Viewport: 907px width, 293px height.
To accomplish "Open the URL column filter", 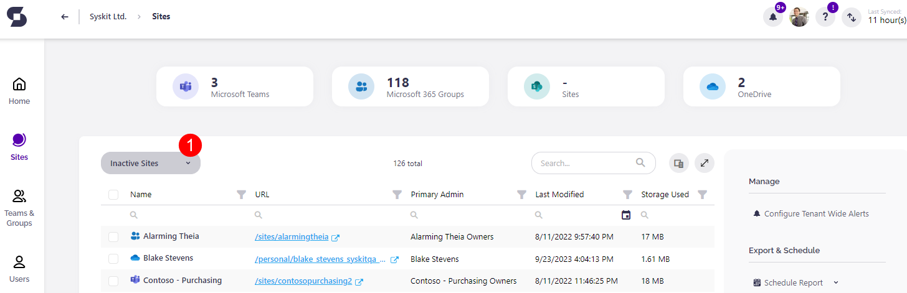I will click(397, 195).
